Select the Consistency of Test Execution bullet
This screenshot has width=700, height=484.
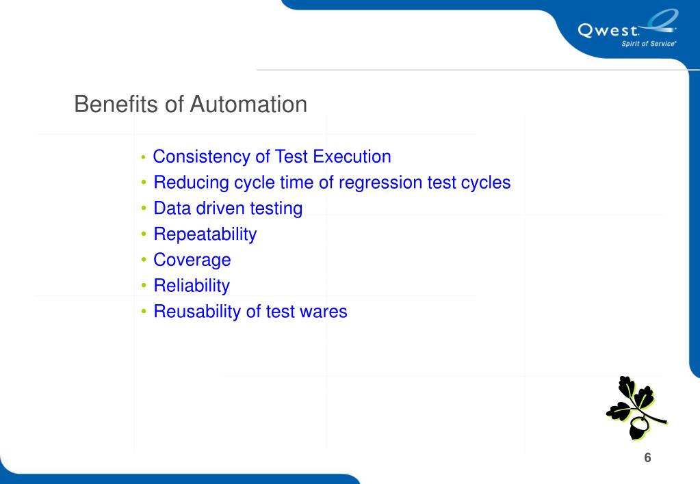click(272, 157)
